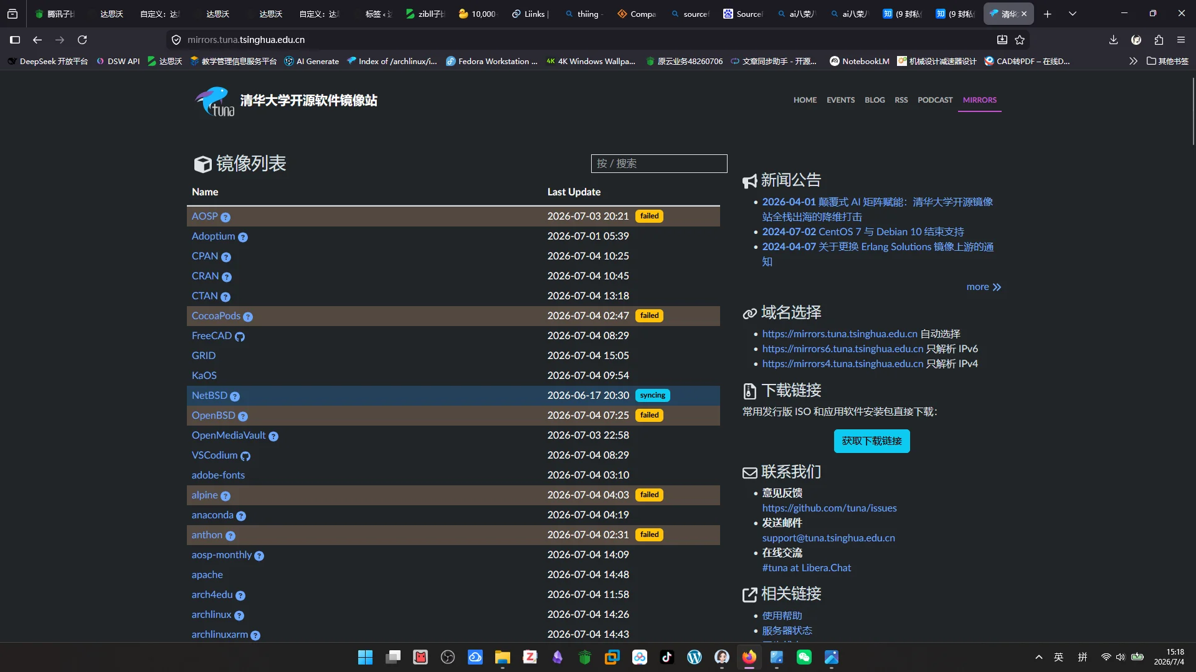Viewport: 1196px width, 672px height.
Task: Open arch4edu help icon
Action: 240,595
